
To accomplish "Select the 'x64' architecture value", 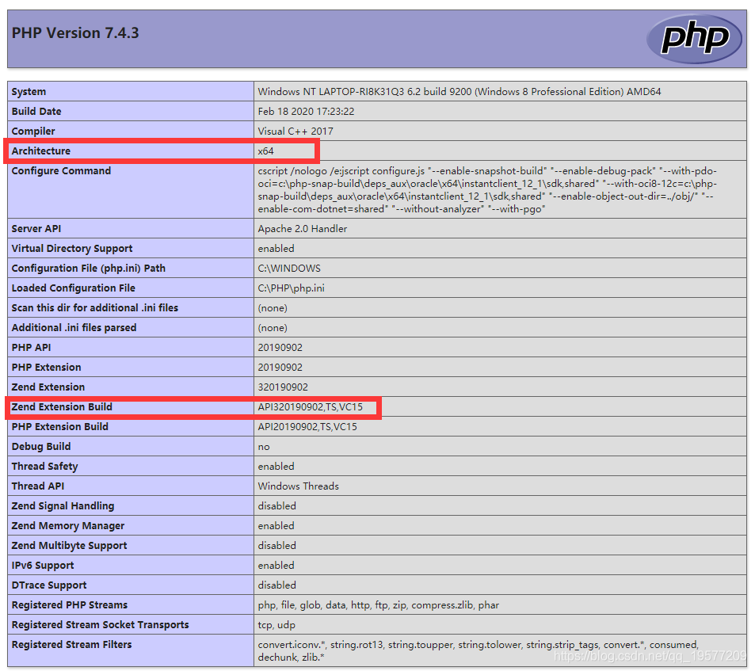I will click(x=265, y=151).
